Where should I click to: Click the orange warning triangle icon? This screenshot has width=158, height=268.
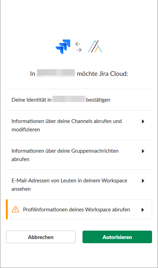click(x=15, y=209)
